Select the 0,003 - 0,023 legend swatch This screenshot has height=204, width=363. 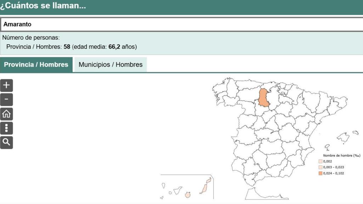point(320,167)
